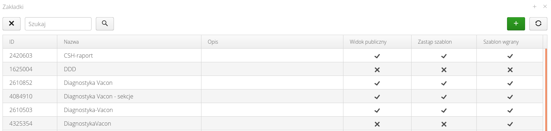551x131 pixels.
Task: Toggle Szablon wgrany checkmark for DiagnostykaVacon
Action: (x=510, y=124)
